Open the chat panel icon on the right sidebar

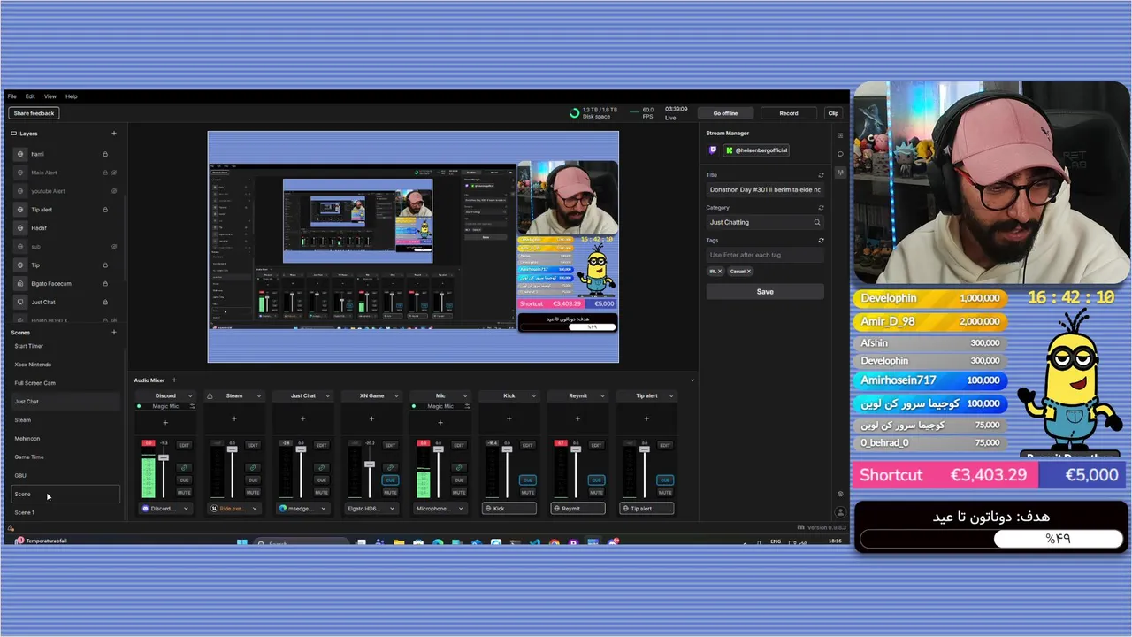840,154
